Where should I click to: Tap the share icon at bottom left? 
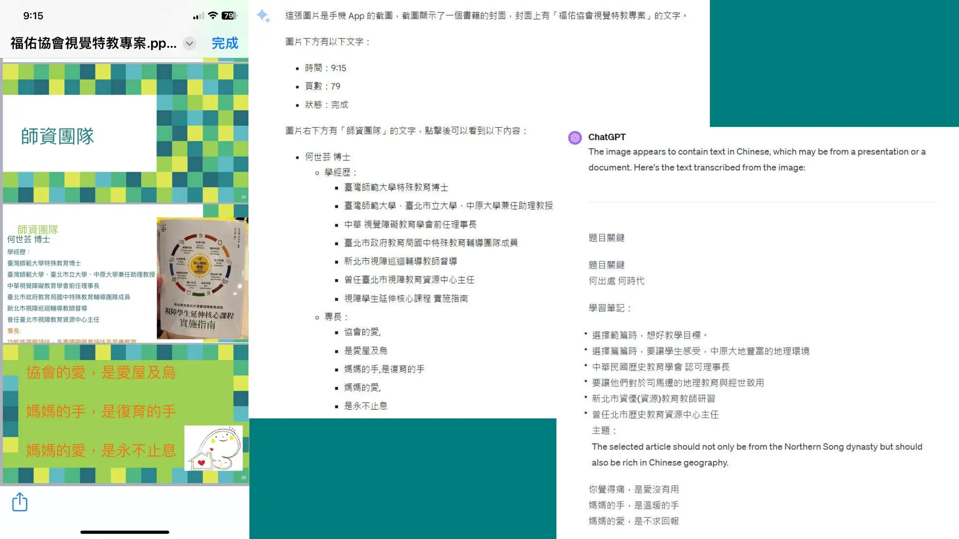coord(20,502)
